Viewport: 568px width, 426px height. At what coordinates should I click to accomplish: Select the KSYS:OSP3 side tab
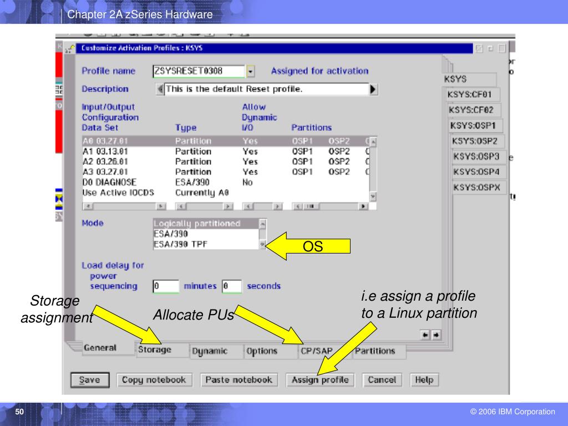click(479, 157)
